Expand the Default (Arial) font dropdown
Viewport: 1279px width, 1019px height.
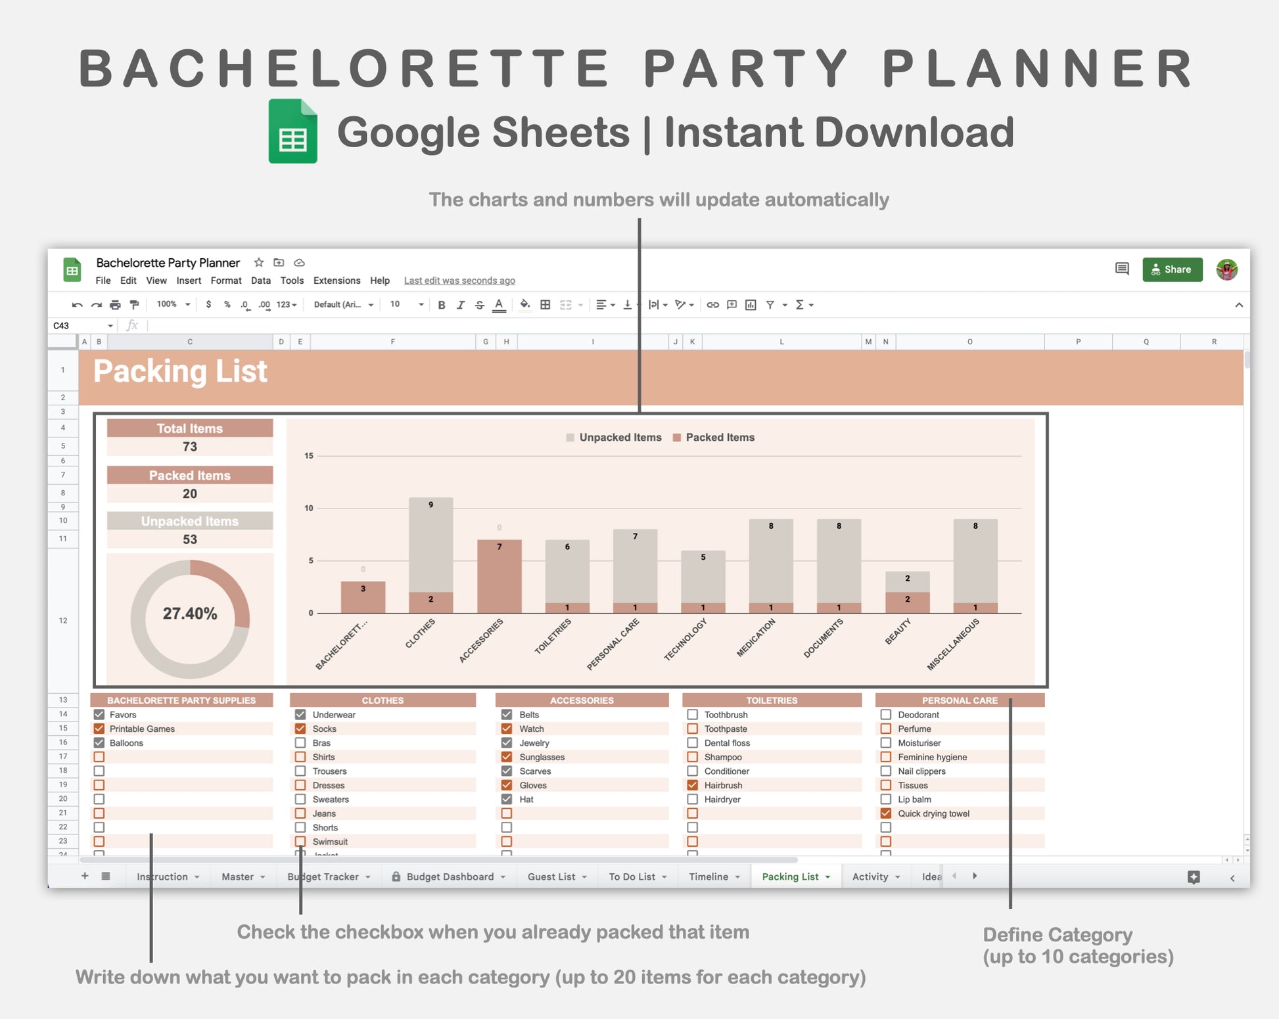(343, 305)
